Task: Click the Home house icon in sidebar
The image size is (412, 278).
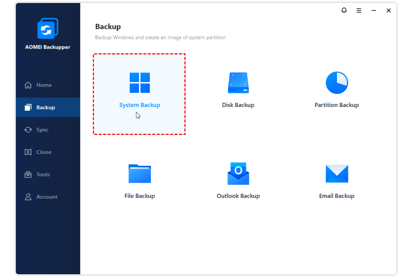Action: tap(28, 85)
